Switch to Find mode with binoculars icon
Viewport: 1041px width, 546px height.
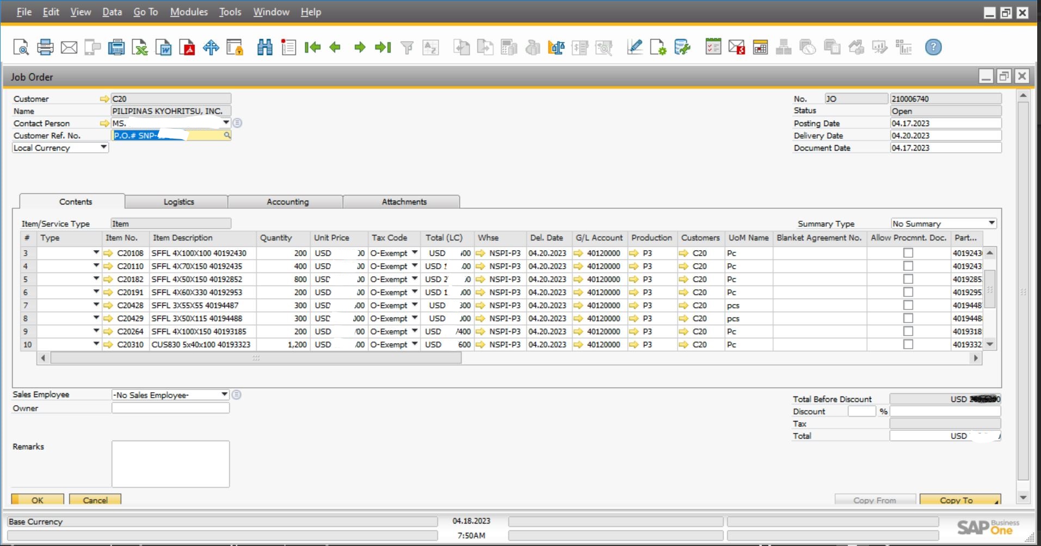tap(265, 47)
